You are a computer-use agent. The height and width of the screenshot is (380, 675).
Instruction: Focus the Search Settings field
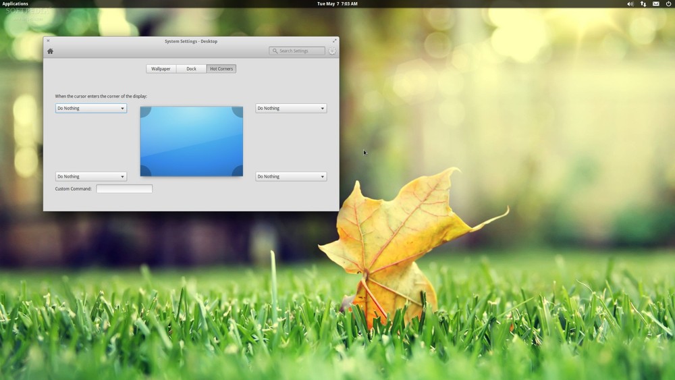[297, 51]
